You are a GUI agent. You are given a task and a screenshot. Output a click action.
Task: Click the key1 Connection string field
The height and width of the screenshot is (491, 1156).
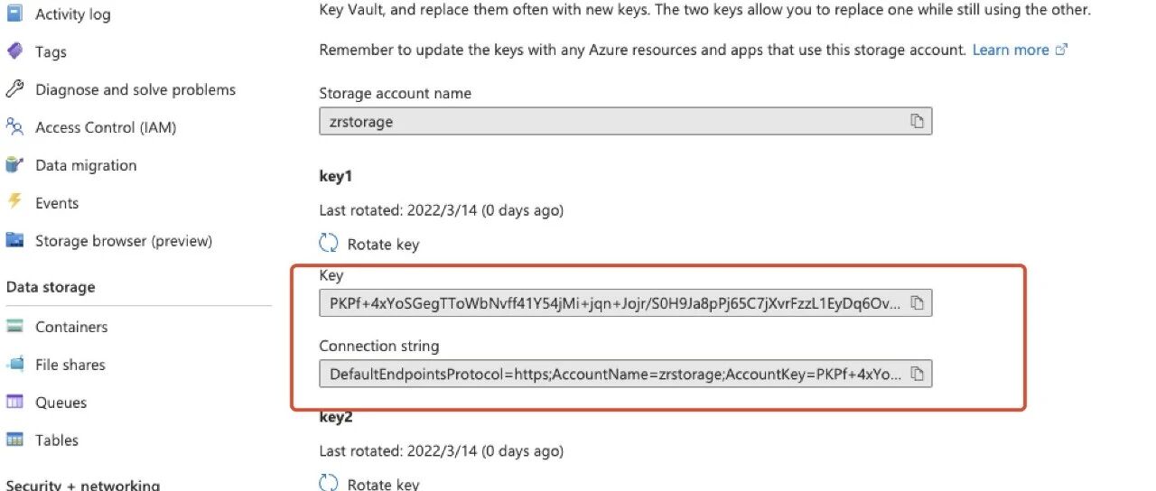625,374
